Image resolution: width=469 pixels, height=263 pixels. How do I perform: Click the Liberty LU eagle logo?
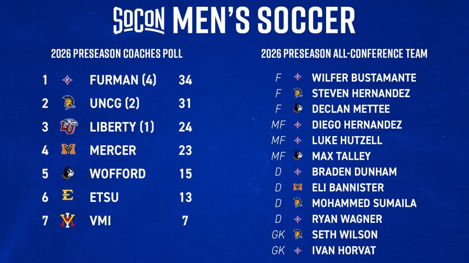click(69, 126)
